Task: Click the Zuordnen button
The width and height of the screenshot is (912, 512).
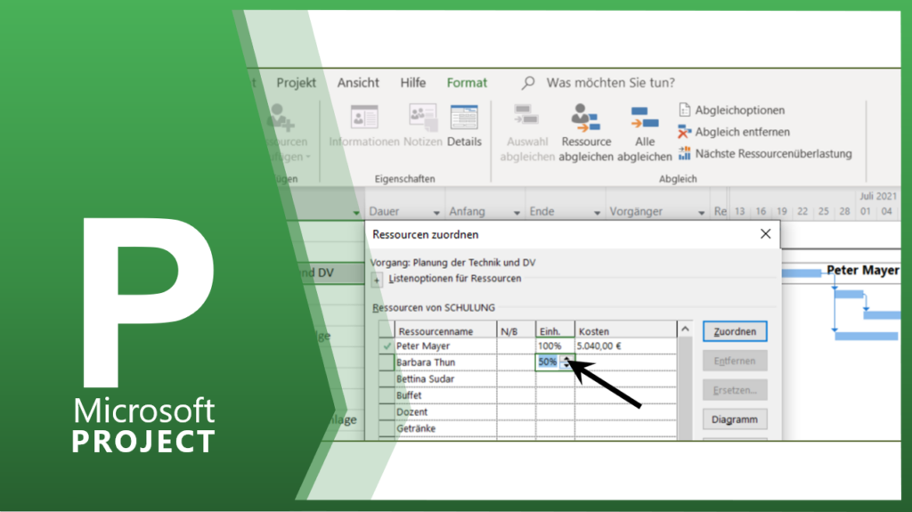Action: pos(735,331)
